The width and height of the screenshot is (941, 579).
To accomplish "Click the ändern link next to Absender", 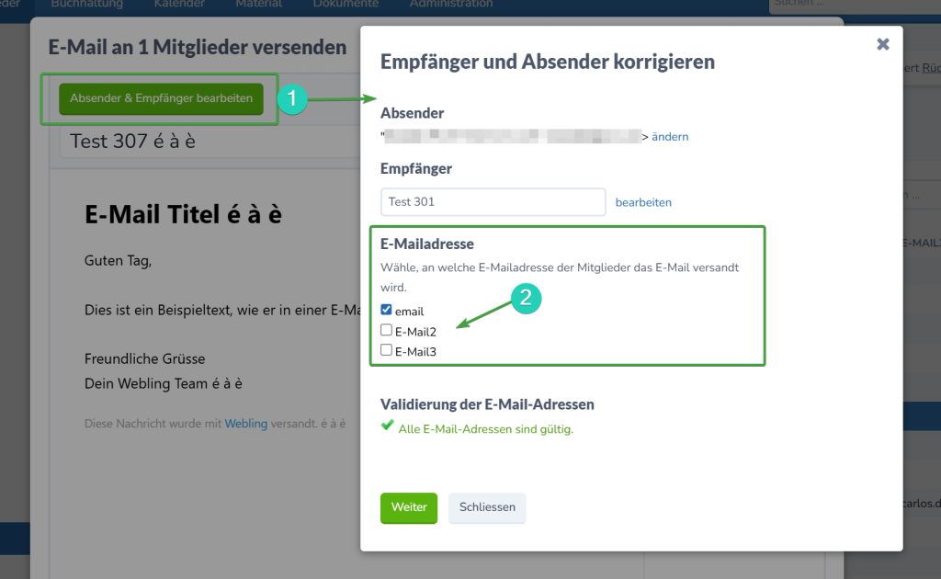I will [x=670, y=137].
